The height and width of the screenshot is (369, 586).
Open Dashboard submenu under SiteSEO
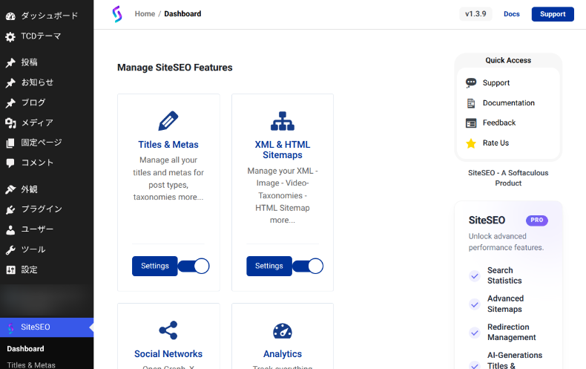tap(25, 349)
